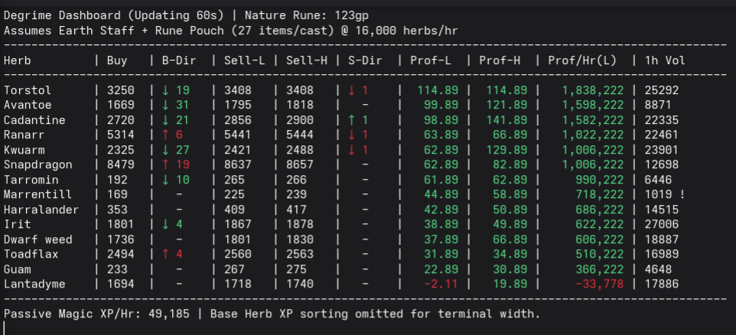
Task: Click Kwuarm Prof-H value 129.89
Action: [x=506, y=150]
